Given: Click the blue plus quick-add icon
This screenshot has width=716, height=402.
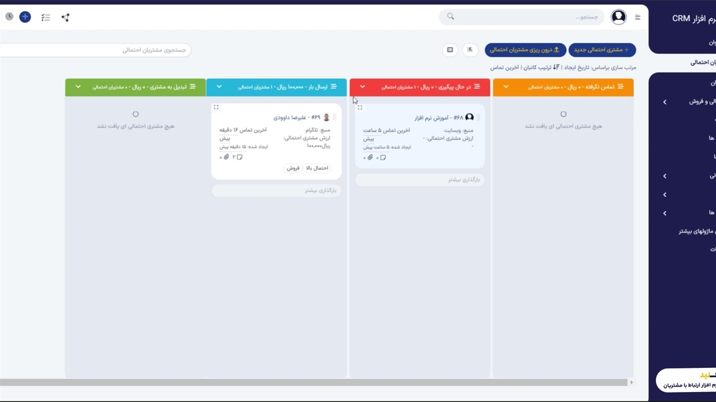Looking at the screenshot, I should click(25, 17).
